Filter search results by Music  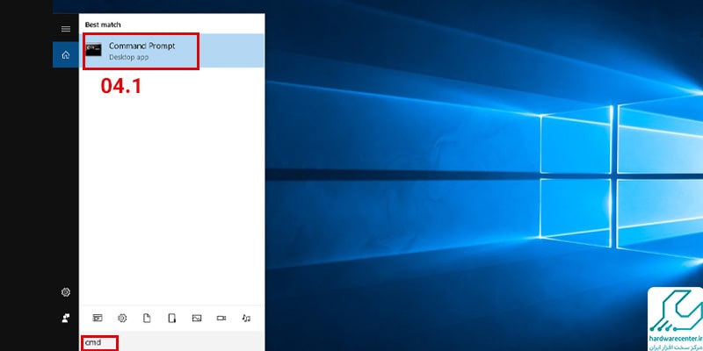246,318
